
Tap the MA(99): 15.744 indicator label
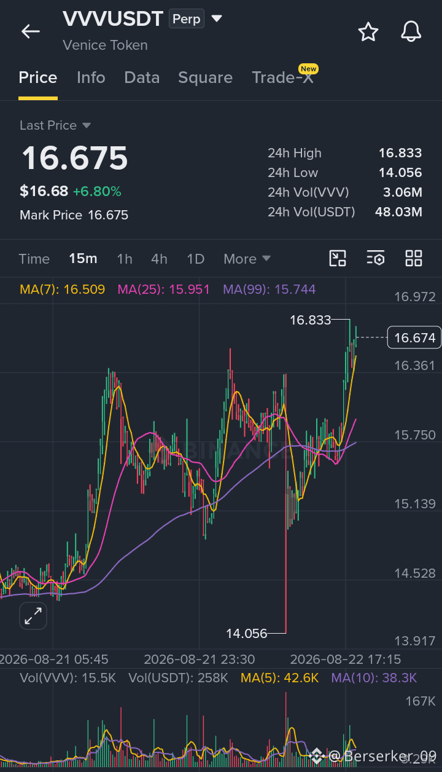pyautogui.click(x=269, y=289)
